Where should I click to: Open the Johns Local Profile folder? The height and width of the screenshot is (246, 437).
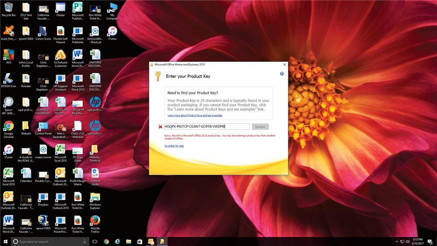pos(26,58)
